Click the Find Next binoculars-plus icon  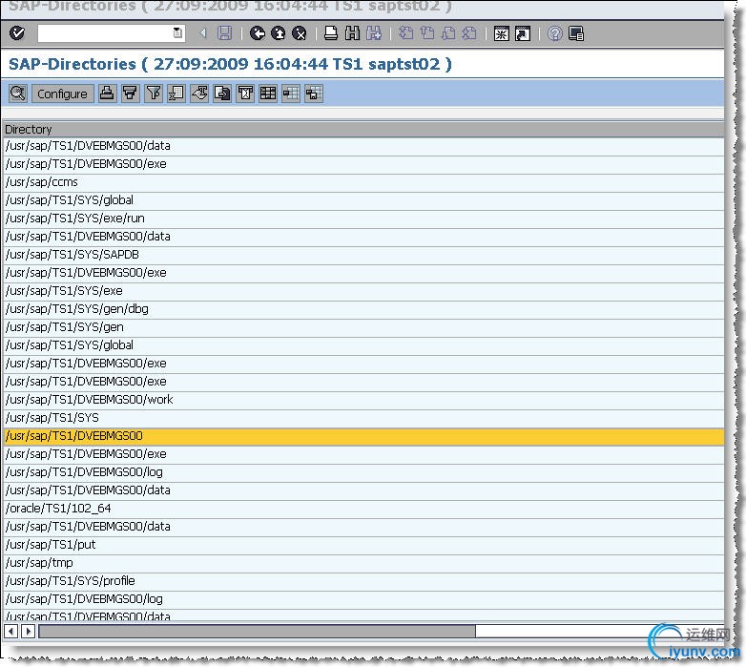374,33
